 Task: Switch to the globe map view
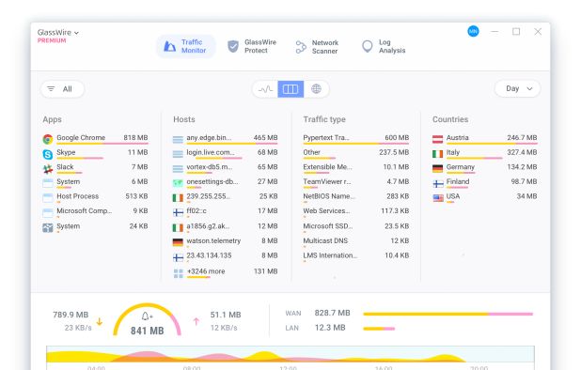click(316, 89)
